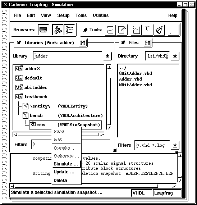Click the pin icon beside Files title
The image size is (197, 205).
coord(123,42)
